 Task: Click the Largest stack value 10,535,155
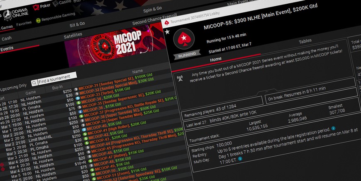257,129
